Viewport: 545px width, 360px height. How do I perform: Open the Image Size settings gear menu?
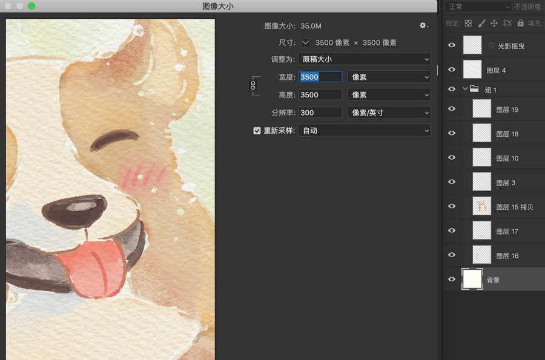[x=424, y=25]
